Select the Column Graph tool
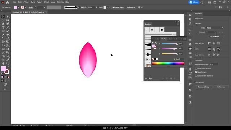 pyautogui.click(x=8, y=56)
